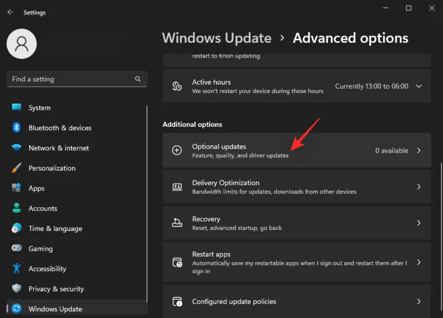Click the sidebar navigation scrollbar
Image resolution: width=443 pixels, height=318 pixels.
pos(147,204)
